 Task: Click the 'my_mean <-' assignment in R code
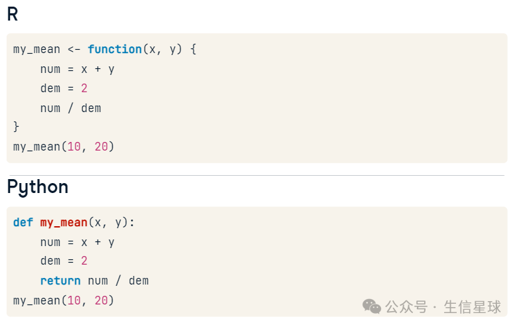click(46, 50)
